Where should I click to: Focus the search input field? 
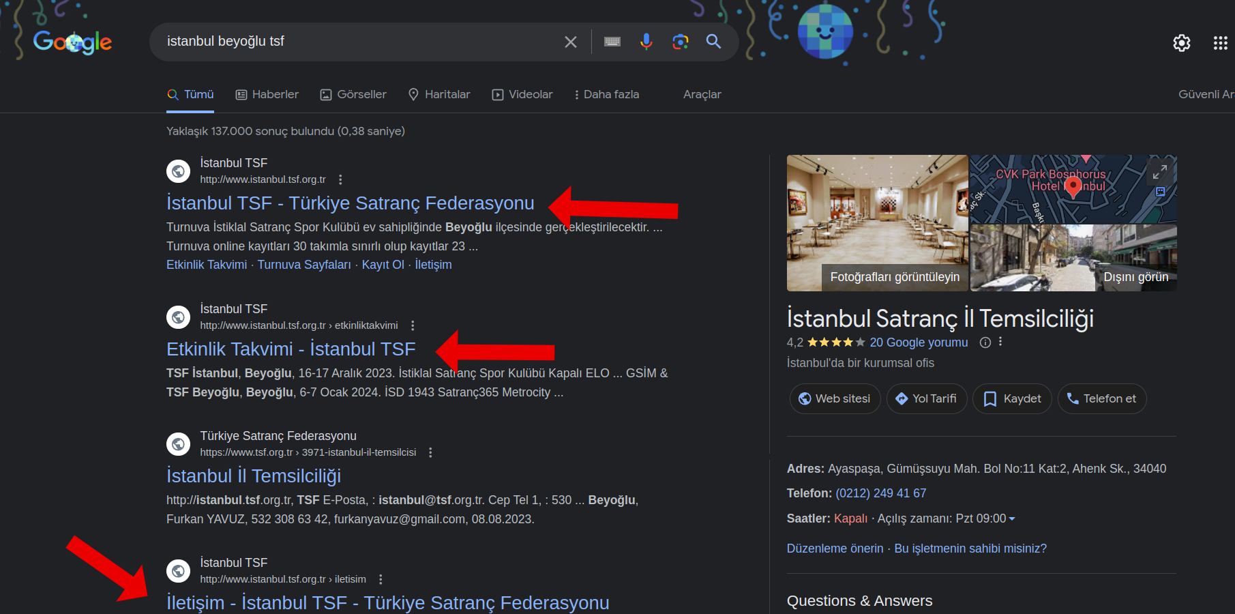tap(361, 42)
